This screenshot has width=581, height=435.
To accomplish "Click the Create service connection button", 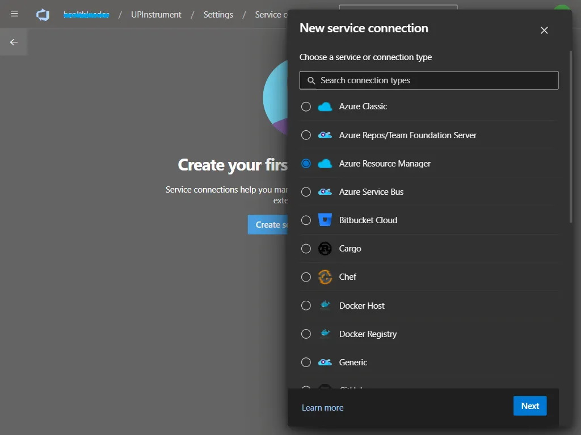I will 268,224.
